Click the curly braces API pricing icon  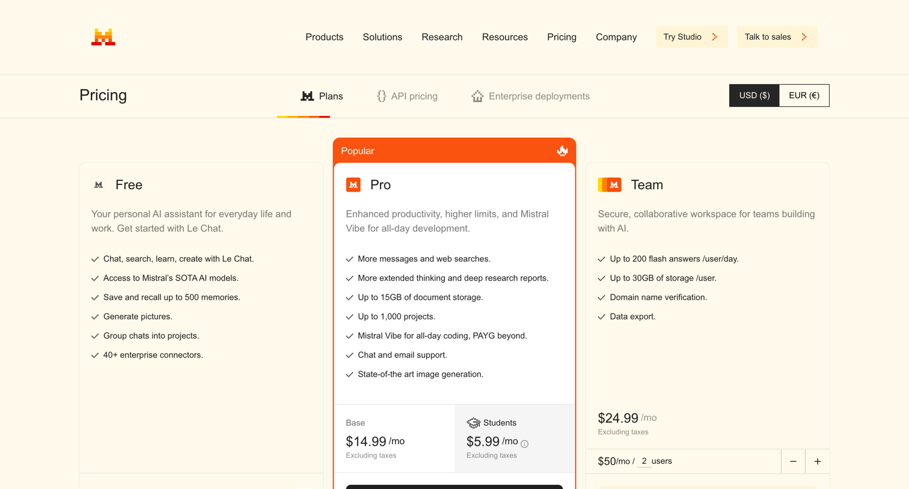coord(381,96)
